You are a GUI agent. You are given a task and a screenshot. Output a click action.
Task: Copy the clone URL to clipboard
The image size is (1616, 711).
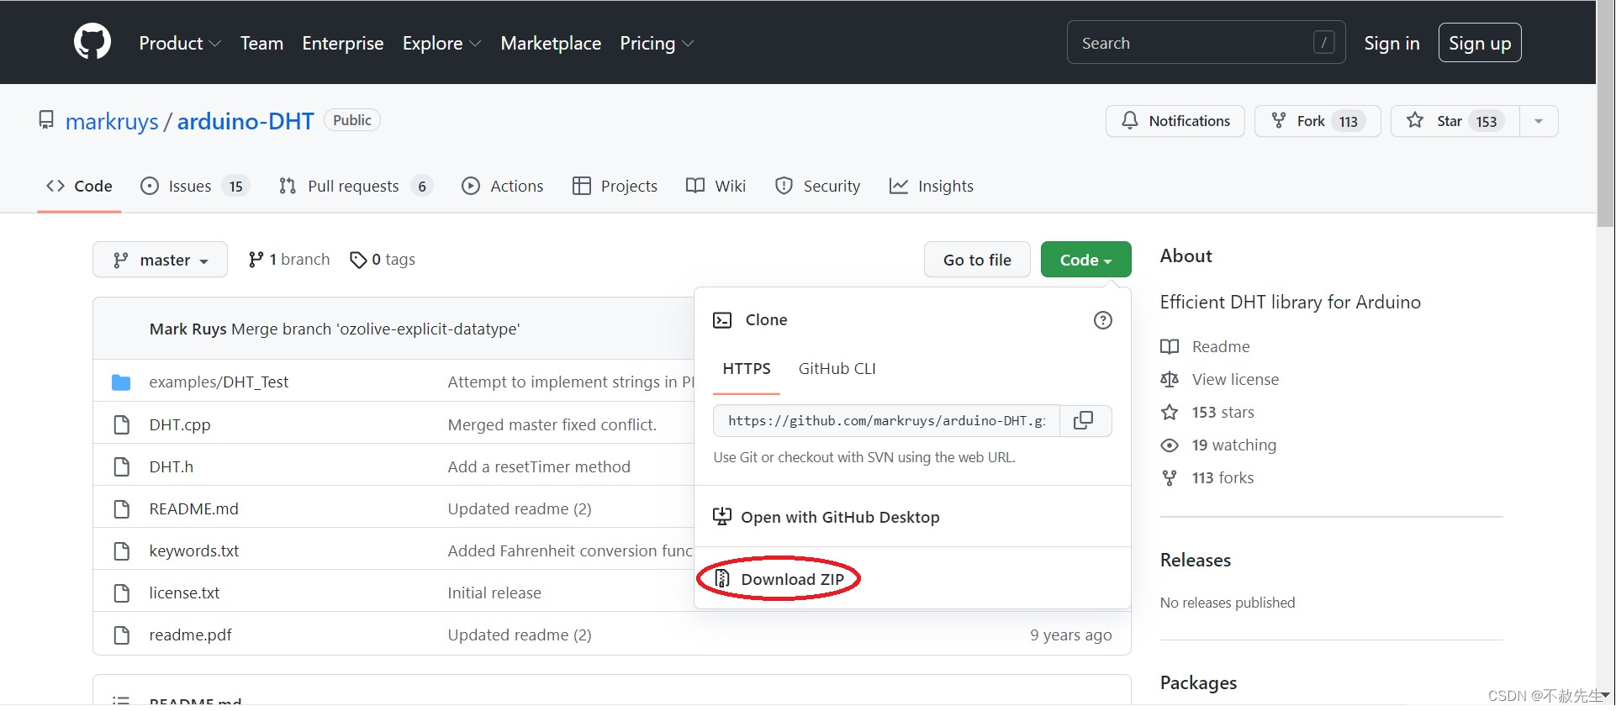coord(1084,420)
